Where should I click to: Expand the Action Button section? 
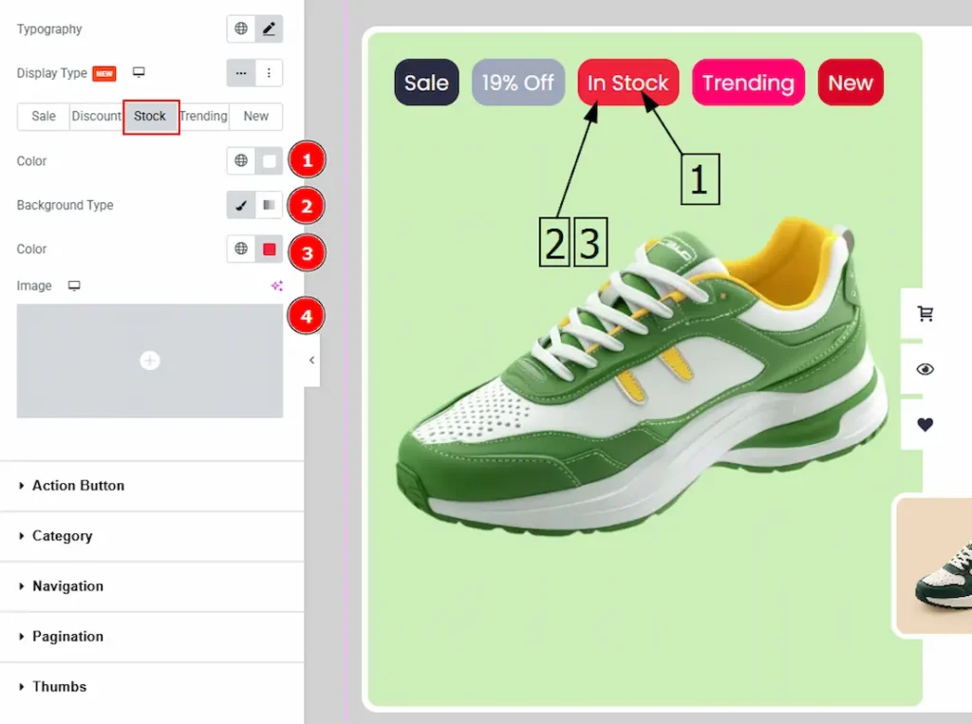[x=78, y=486]
